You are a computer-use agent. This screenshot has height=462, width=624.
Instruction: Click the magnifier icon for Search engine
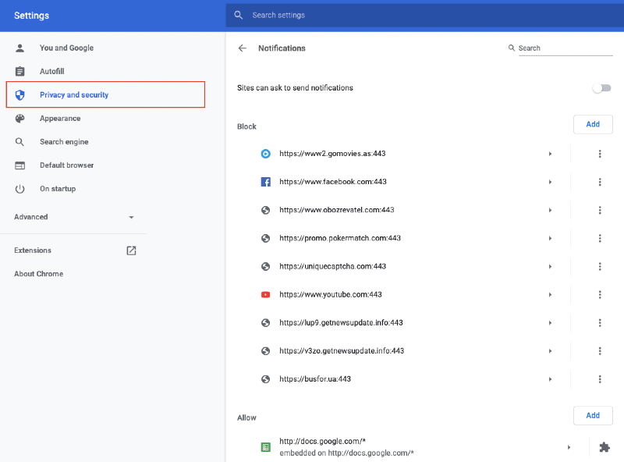[x=20, y=142]
